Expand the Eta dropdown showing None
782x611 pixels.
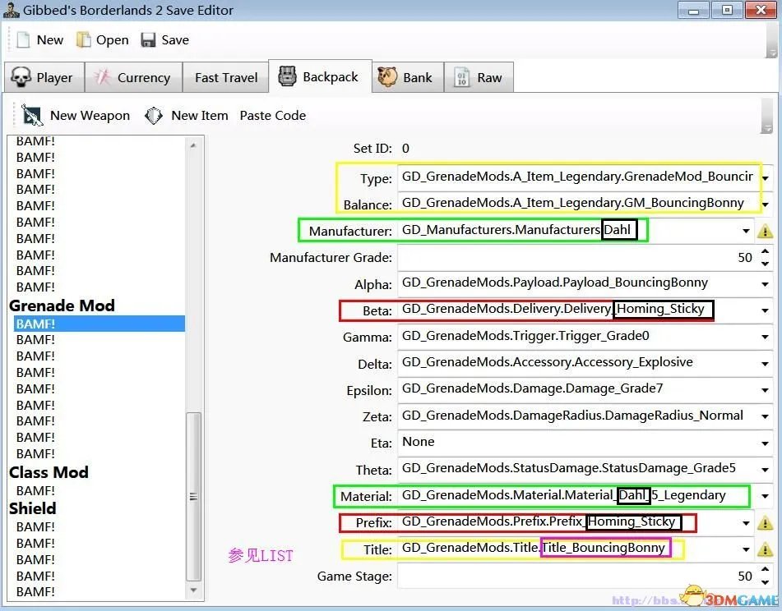point(766,443)
